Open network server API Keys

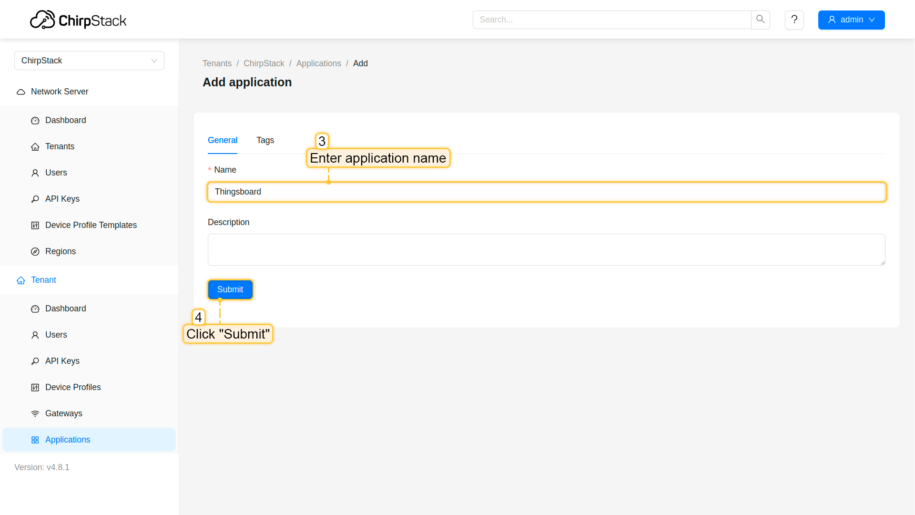click(62, 199)
